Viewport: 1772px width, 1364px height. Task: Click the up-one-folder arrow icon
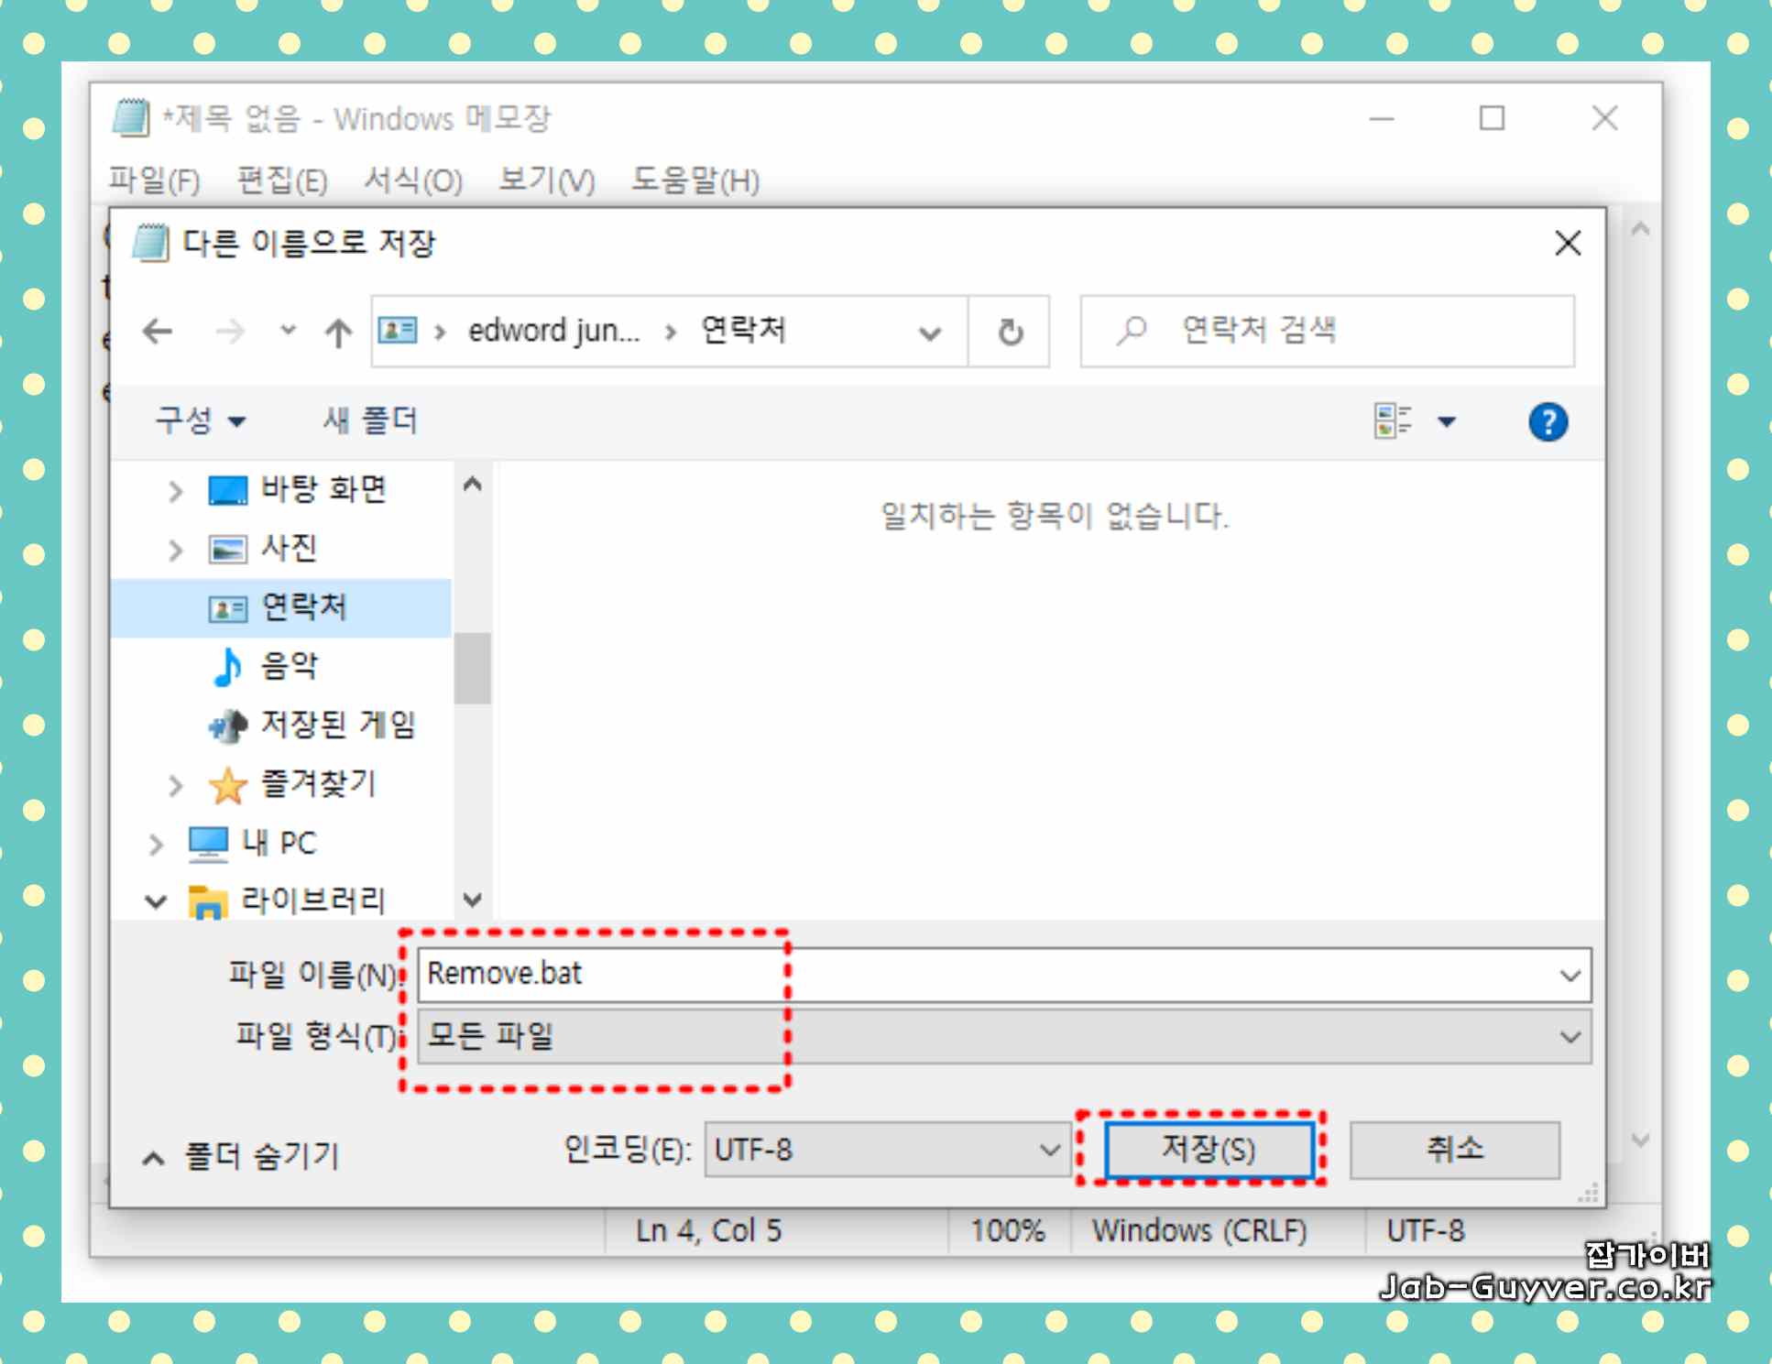338,333
